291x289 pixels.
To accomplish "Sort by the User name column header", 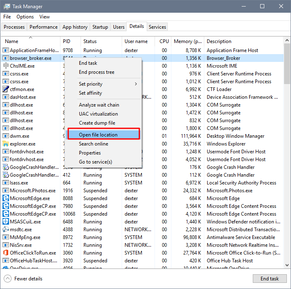I will click(138, 41).
